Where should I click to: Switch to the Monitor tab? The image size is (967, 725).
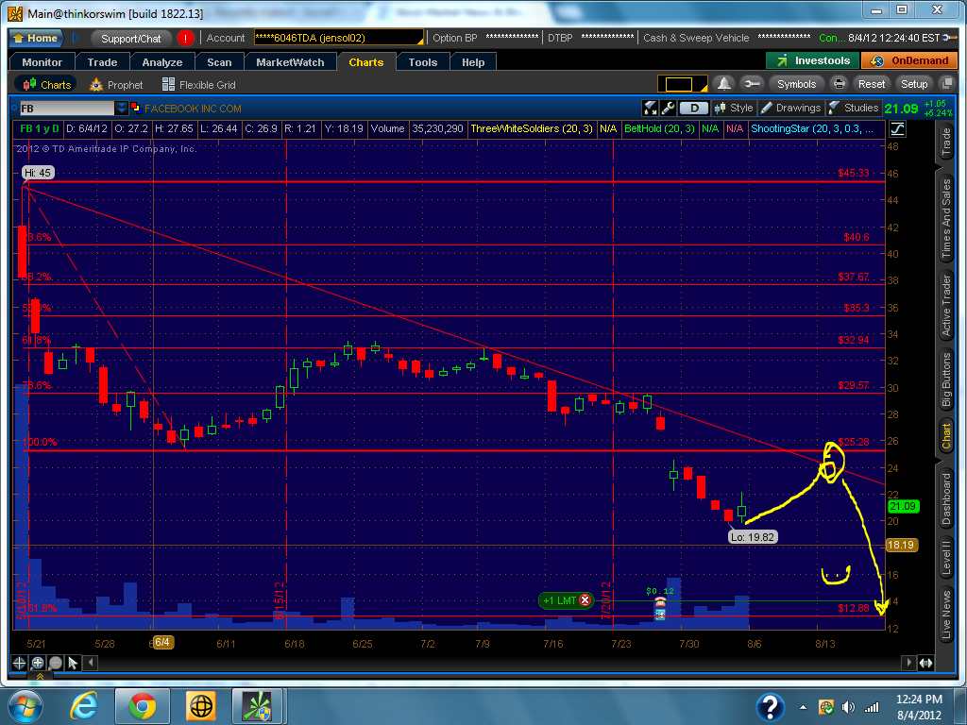click(x=42, y=62)
